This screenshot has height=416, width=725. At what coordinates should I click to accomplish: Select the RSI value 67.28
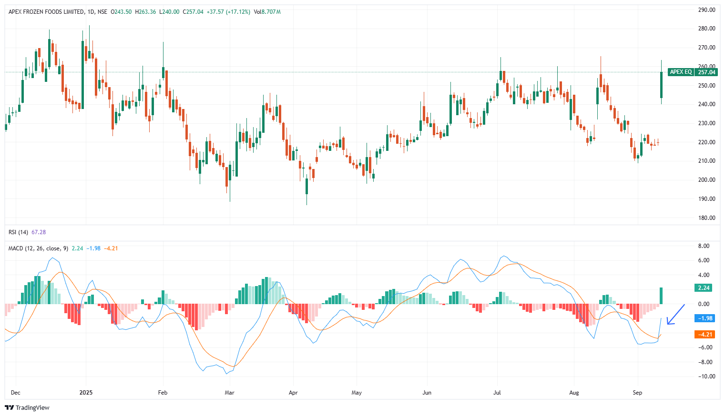39,232
